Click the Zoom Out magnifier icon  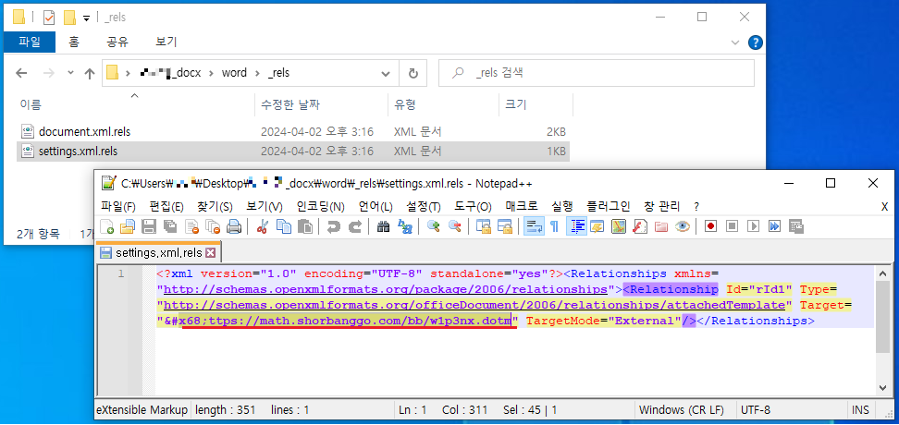(x=455, y=226)
